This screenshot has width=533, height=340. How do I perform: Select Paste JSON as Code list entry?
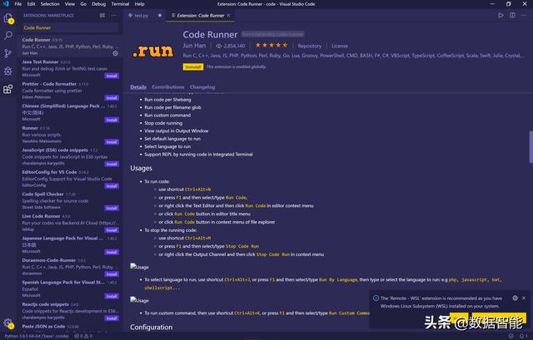(70, 327)
